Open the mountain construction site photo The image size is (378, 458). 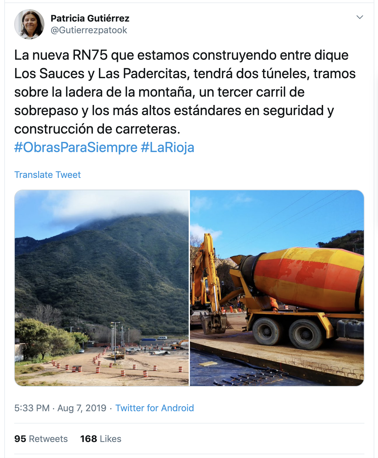102,288
